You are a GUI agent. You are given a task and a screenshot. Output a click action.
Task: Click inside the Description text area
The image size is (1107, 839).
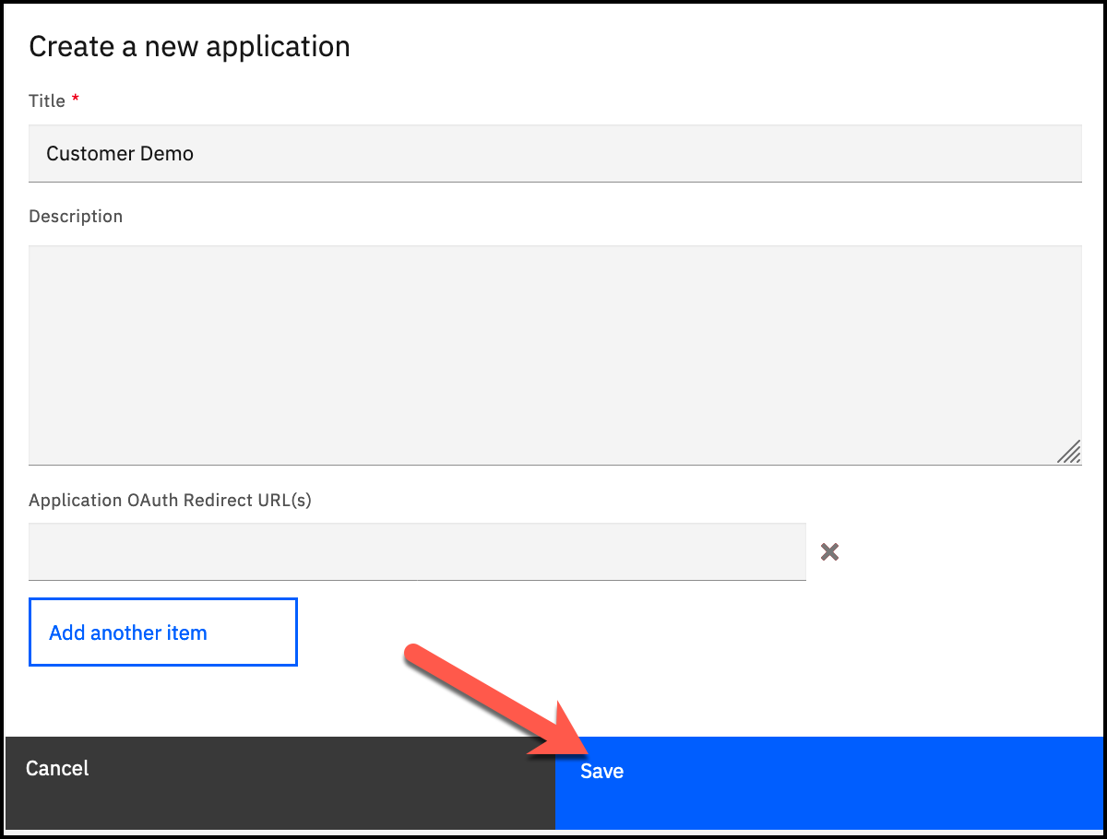[x=553, y=355]
